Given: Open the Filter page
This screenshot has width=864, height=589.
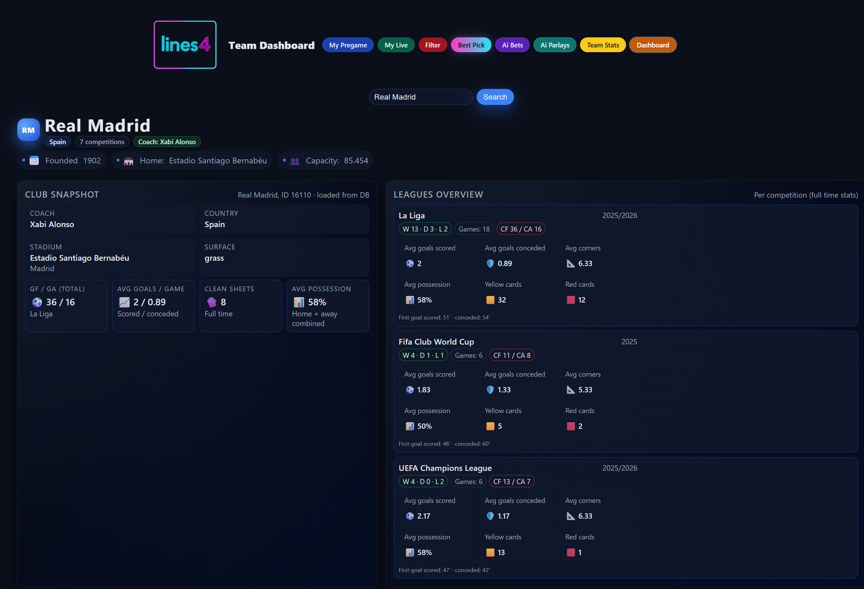Looking at the screenshot, I should click(433, 45).
